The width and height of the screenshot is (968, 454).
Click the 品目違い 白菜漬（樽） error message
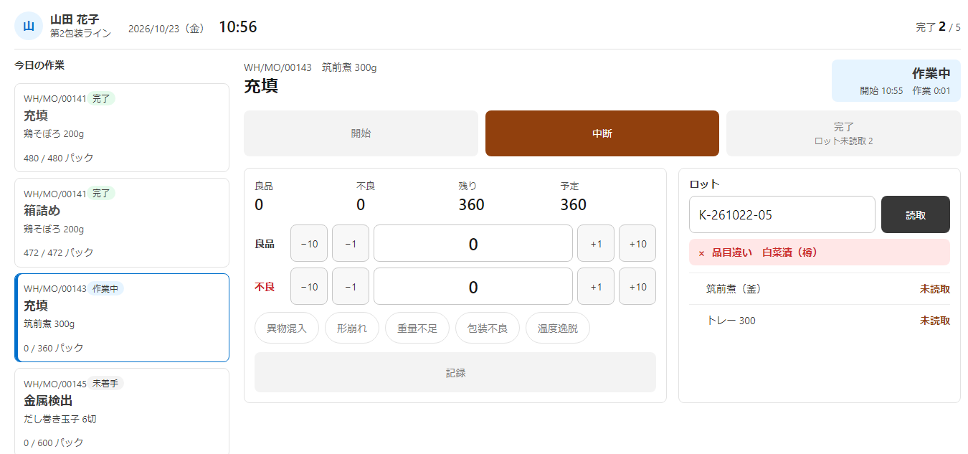click(820, 252)
